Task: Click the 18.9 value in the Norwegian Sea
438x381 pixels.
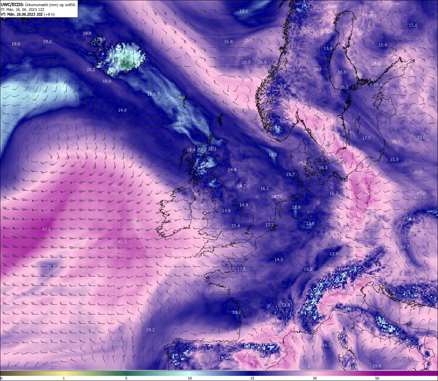Action: click(262, 63)
